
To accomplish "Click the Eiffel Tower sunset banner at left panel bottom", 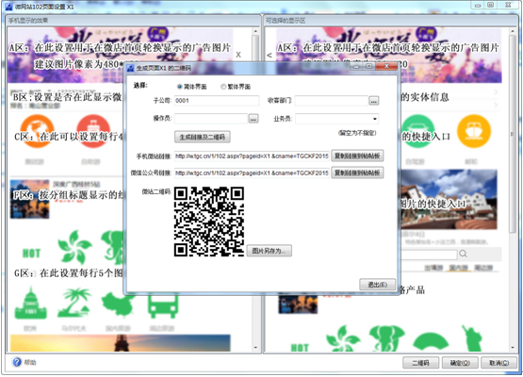I will point(120,343).
